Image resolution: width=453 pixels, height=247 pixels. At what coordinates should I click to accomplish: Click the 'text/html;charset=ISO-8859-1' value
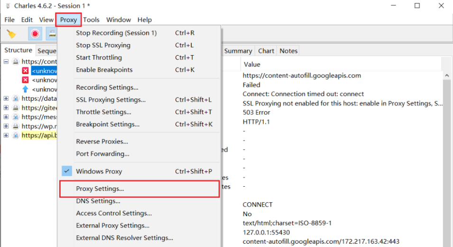(287, 223)
